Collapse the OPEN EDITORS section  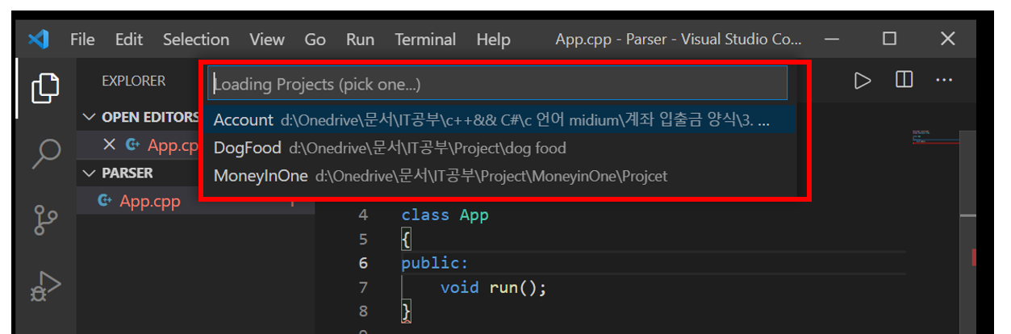click(89, 117)
